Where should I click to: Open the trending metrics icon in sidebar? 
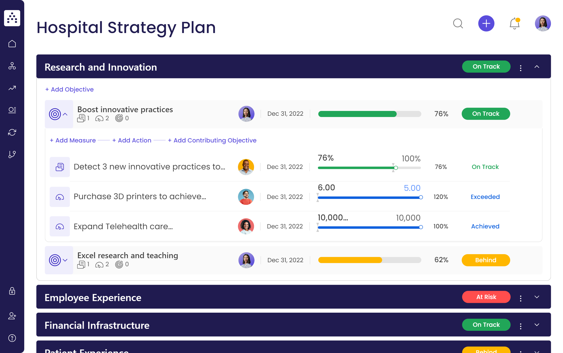pyautogui.click(x=12, y=88)
